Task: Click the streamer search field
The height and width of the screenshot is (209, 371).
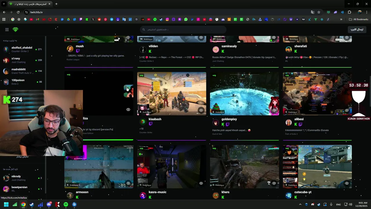Action: [x=183, y=30]
